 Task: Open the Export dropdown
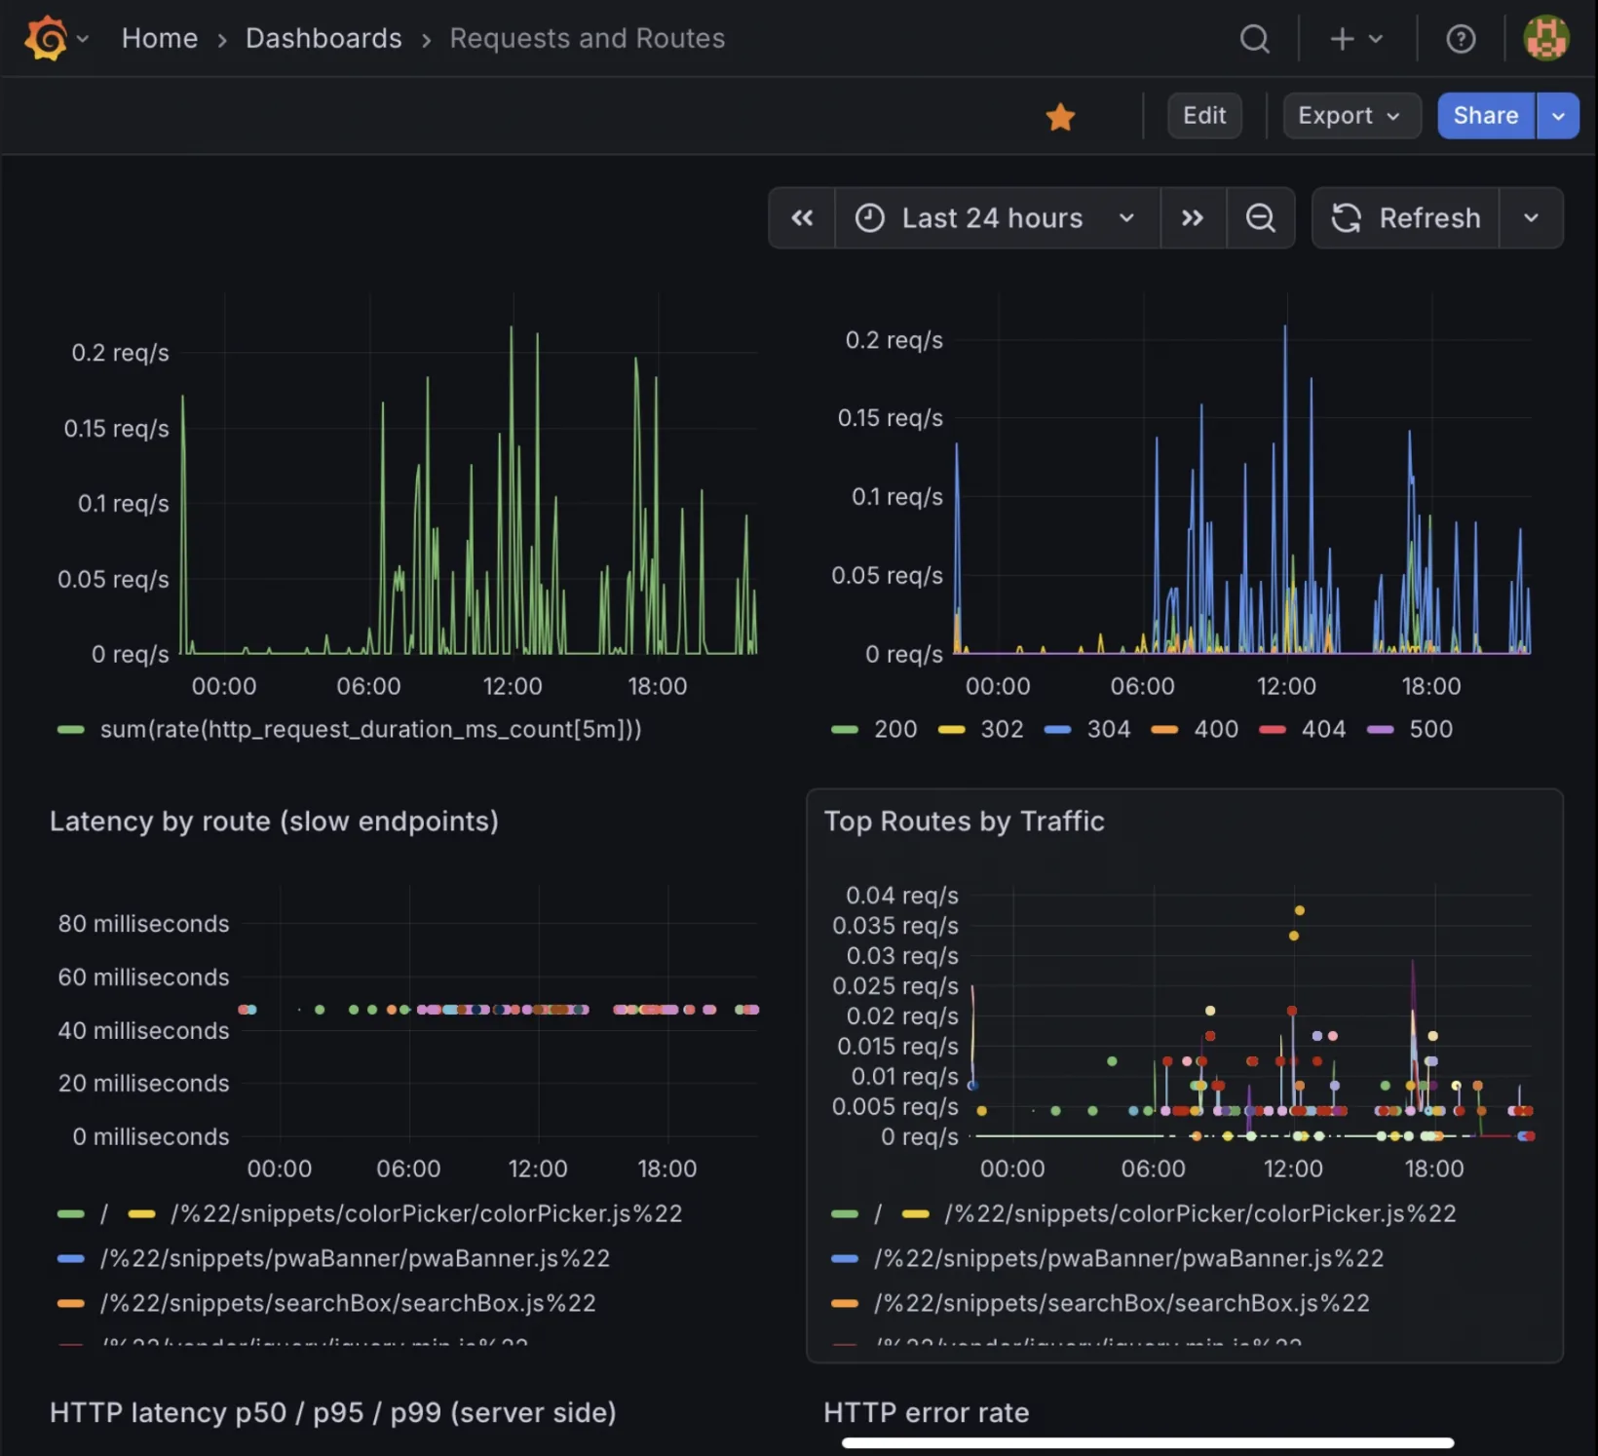pyautogui.click(x=1351, y=116)
